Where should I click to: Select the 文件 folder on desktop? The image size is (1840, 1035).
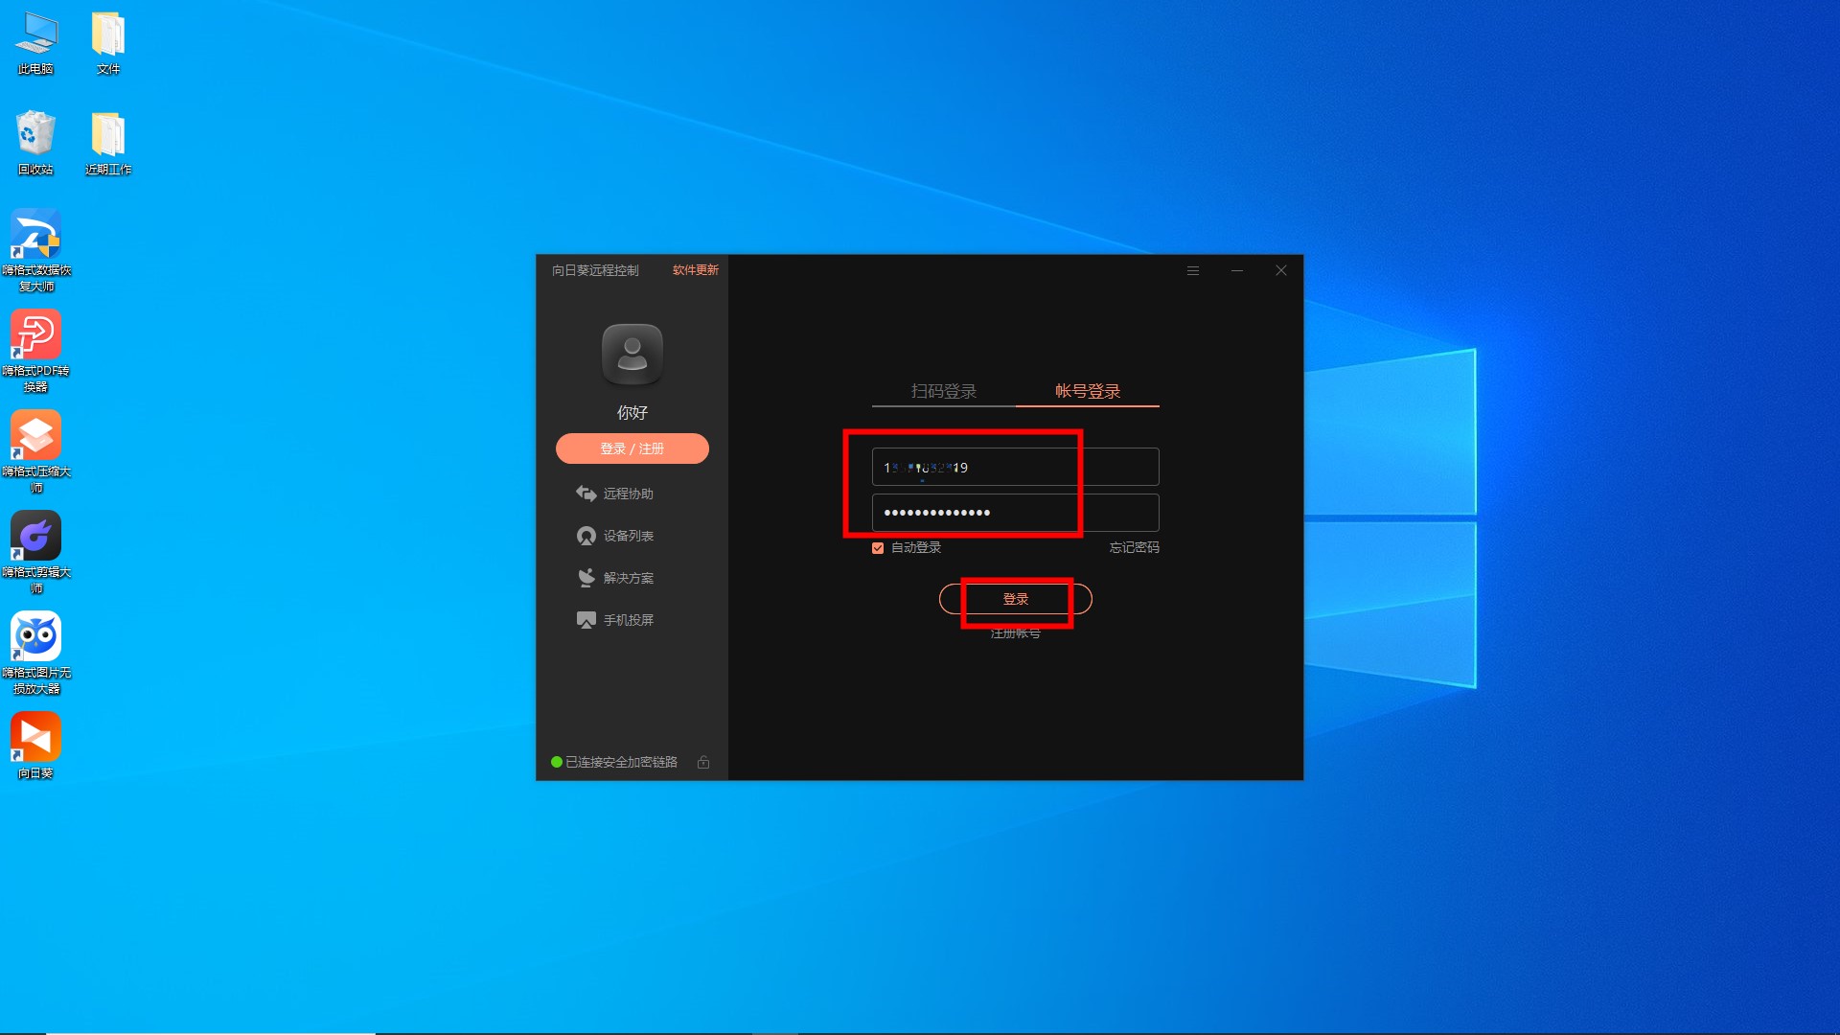click(108, 44)
